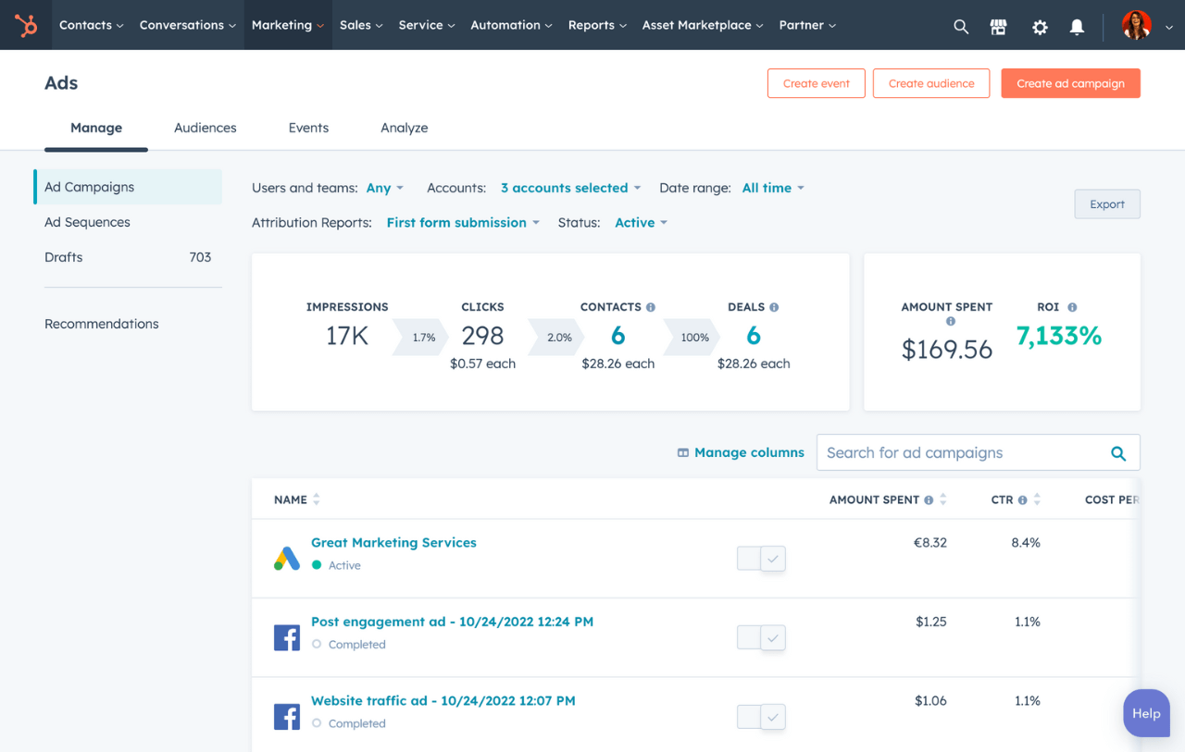Click the Create ad campaign button
1185x752 pixels.
1070,82
